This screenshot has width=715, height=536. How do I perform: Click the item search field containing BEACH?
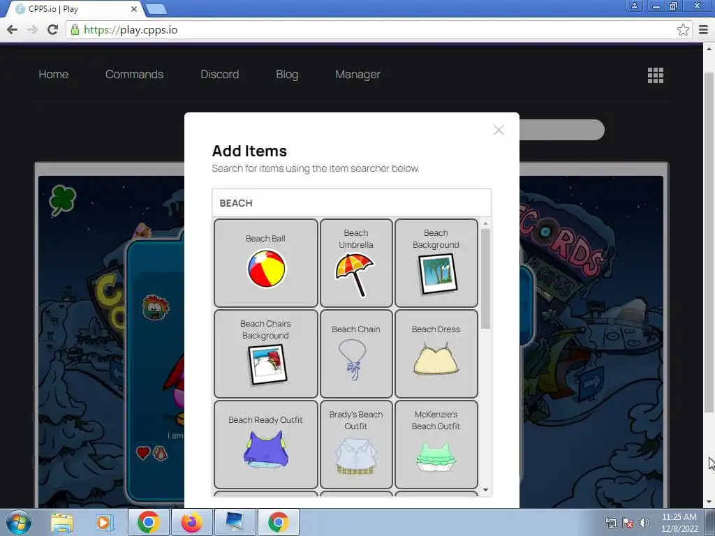point(352,203)
